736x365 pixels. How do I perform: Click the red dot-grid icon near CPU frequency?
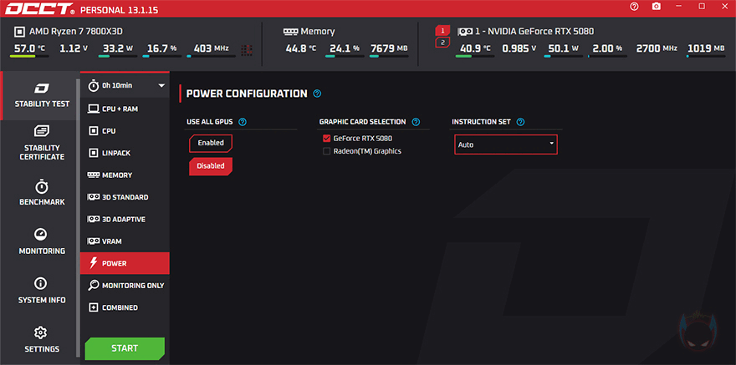pos(247,49)
